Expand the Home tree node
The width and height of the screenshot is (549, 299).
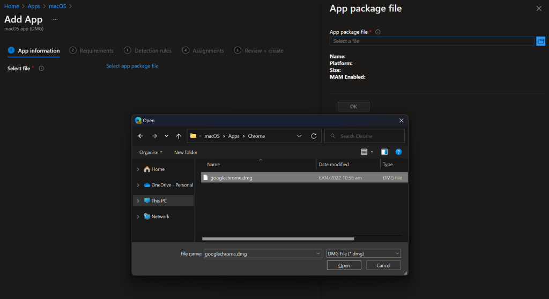(x=138, y=169)
